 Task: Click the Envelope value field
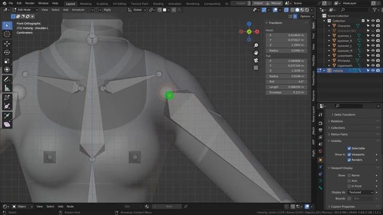286,93
